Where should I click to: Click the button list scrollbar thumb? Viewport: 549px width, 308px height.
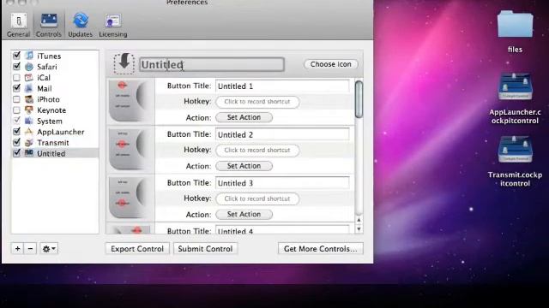pos(359,99)
